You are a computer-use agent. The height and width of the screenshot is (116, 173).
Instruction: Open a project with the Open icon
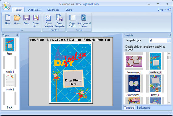pyautogui.click(x=17, y=19)
